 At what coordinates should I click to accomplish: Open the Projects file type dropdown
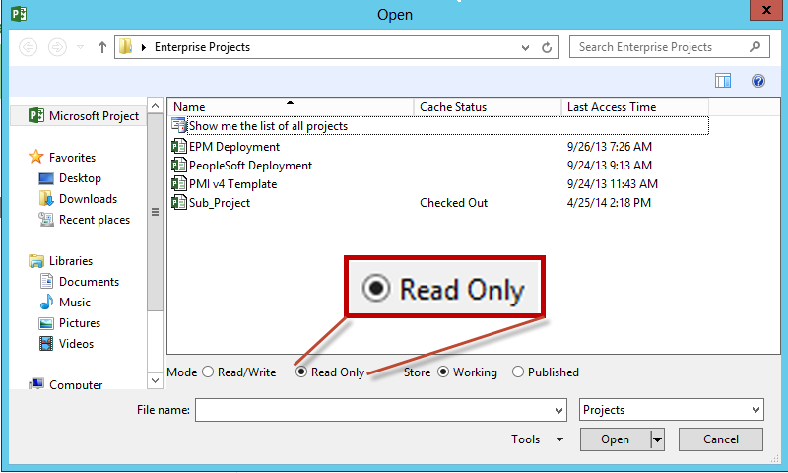[672, 410]
